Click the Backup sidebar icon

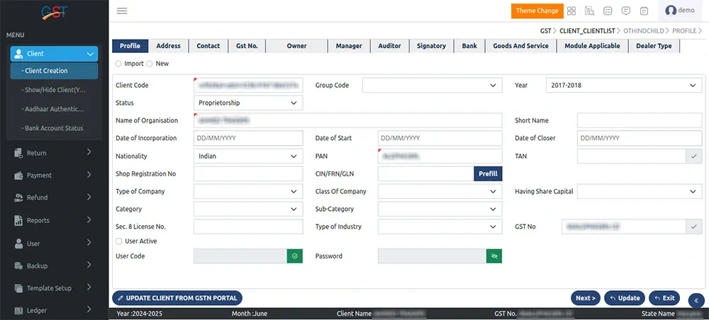18,265
